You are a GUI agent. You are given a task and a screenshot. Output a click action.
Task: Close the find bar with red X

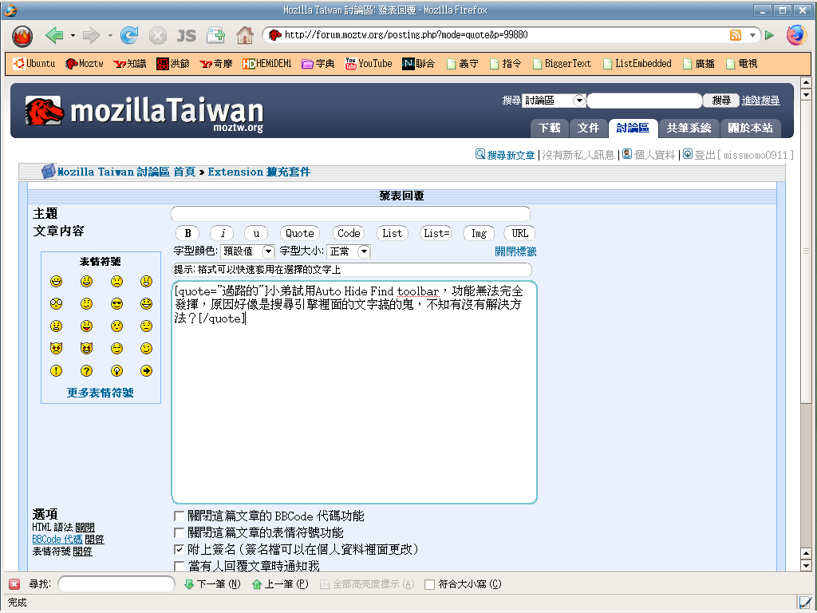tap(14, 584)
